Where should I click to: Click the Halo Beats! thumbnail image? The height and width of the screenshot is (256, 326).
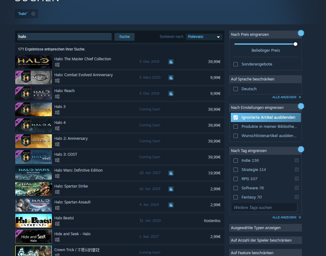[x=34, y=221]
